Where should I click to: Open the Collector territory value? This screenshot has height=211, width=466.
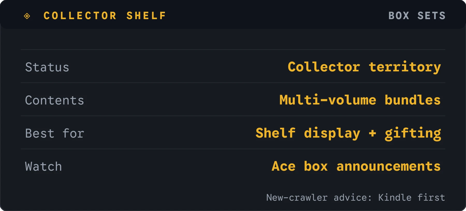(364, 67)
